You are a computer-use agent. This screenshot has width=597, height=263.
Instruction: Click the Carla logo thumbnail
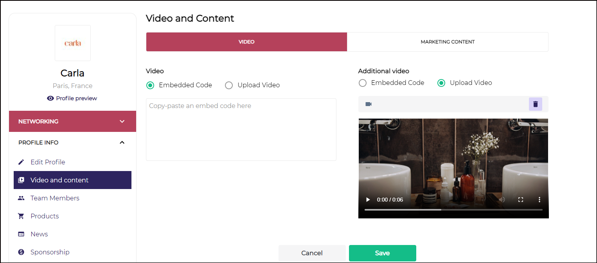pyautogui.click(x=73, y=43)
